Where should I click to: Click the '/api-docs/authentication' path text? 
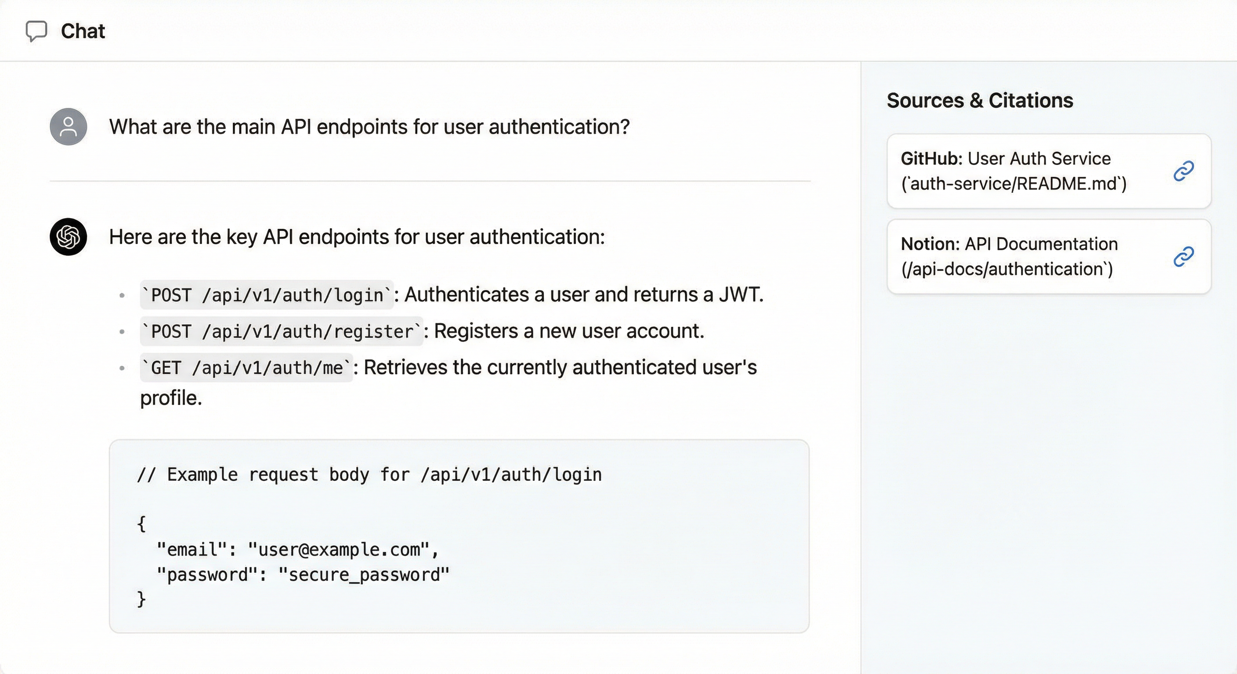[1006, 269]
